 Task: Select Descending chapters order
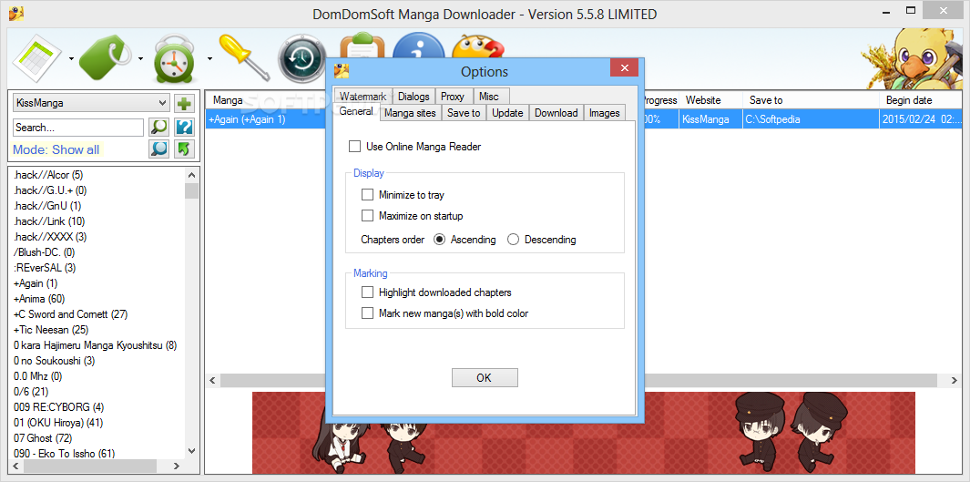click(x=513, y=240)
